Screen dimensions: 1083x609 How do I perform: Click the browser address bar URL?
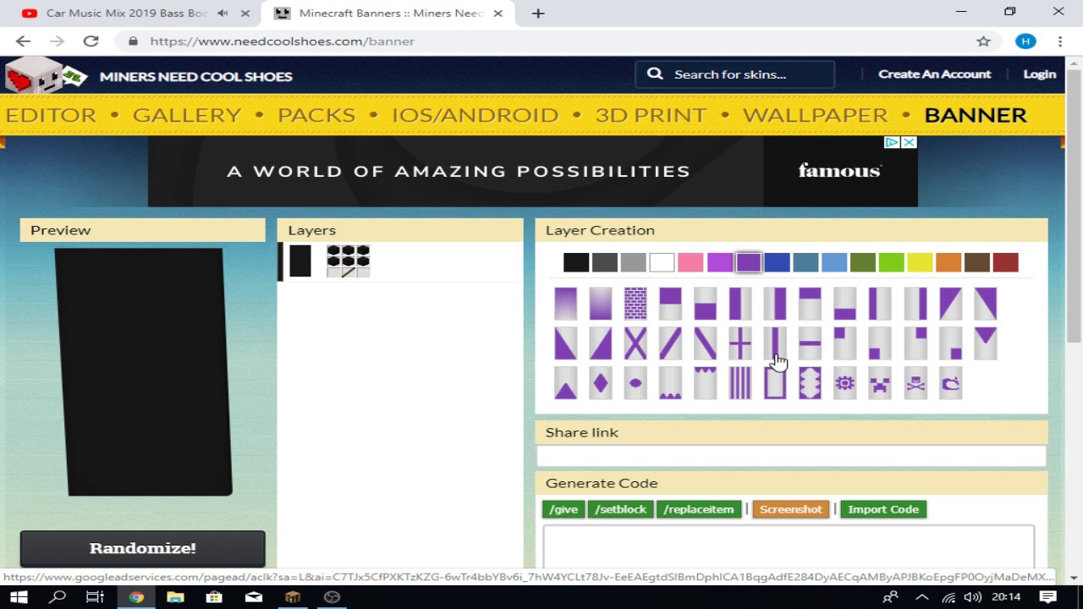coord(282,41)
